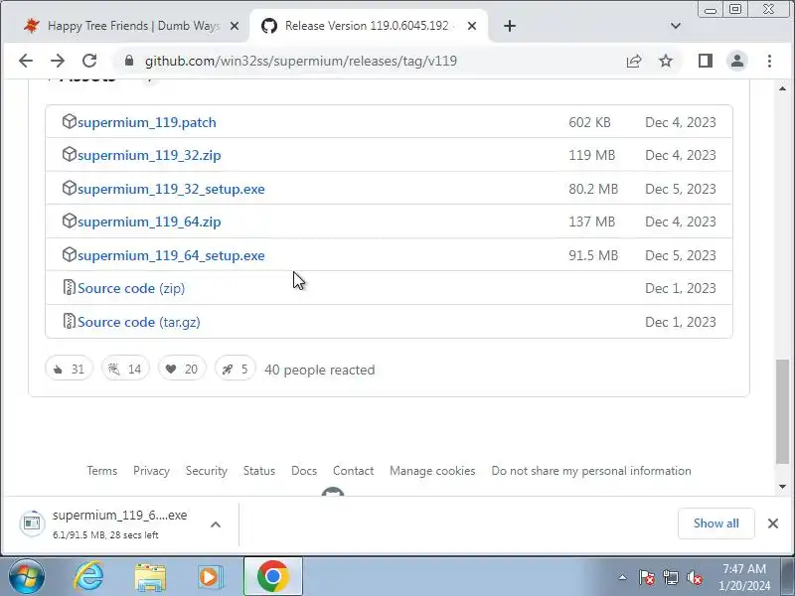Open the Action Center flag icon

(x=647, y=577)
